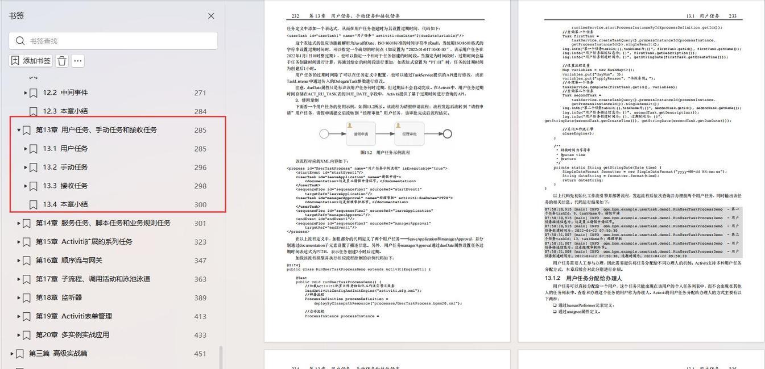
Task: Expand the 第15章 chapter bookmark
Action: (19, 242)
